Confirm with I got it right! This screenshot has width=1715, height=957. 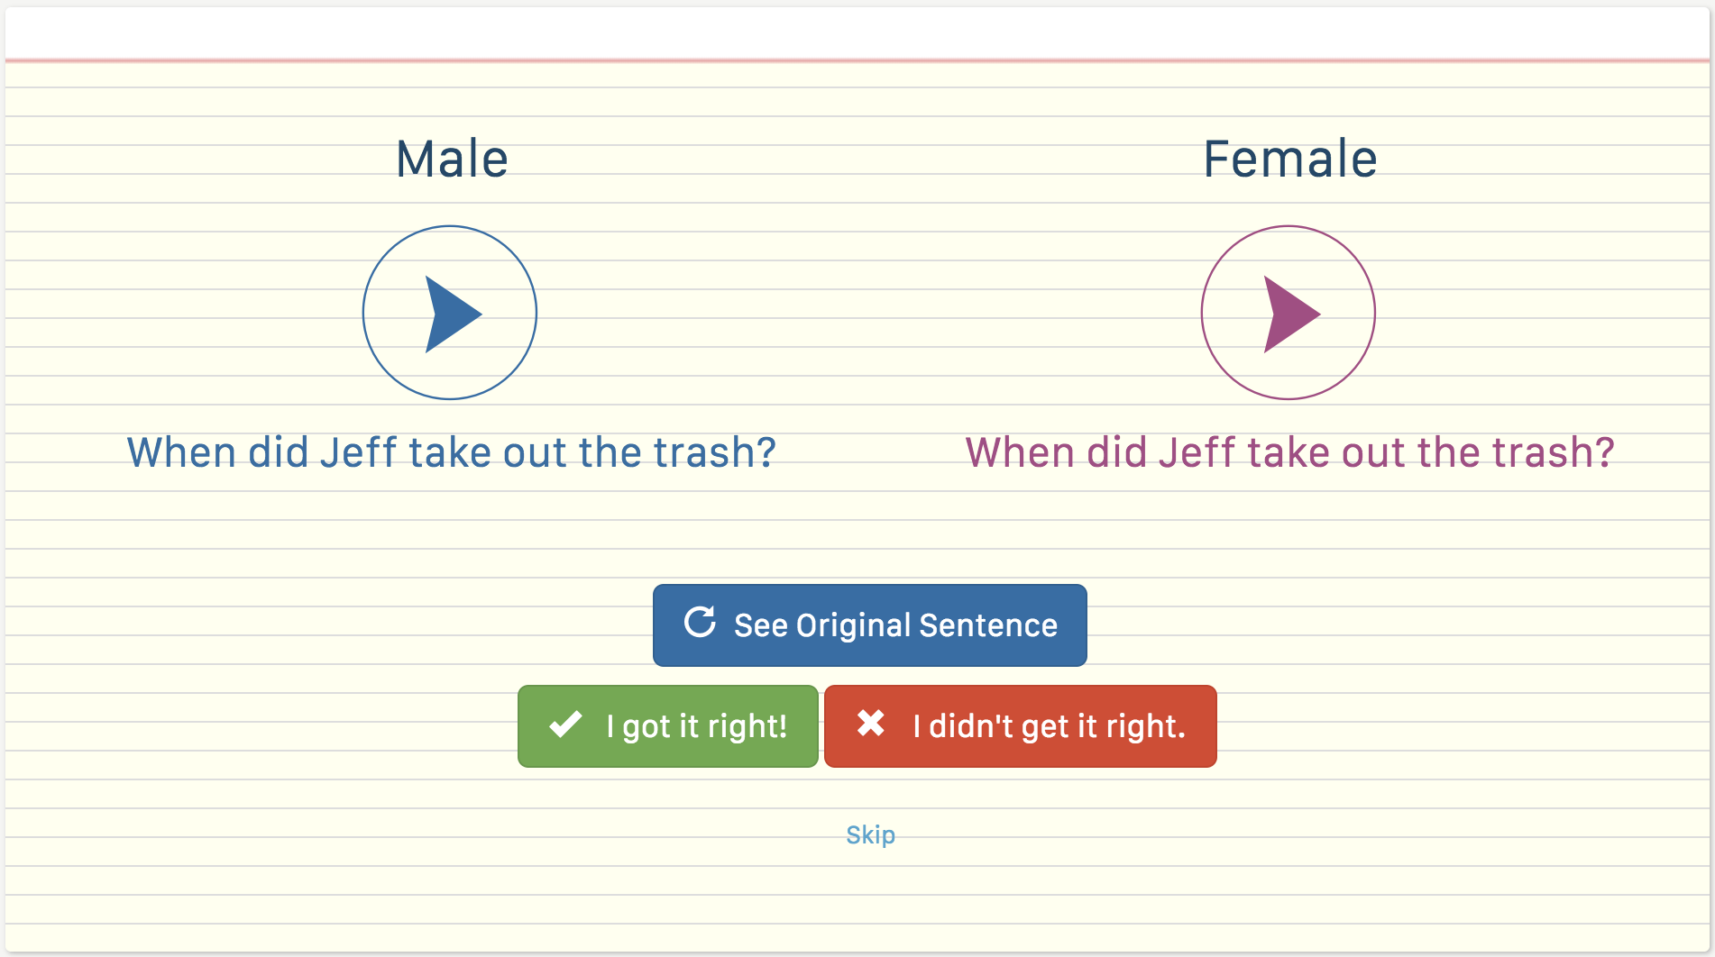click(668, 726)
